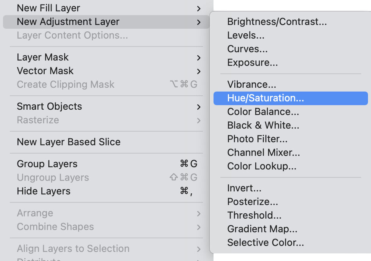
Task: Select Hue/Saturation adjustment layer
Action: (x=265, y=98)
